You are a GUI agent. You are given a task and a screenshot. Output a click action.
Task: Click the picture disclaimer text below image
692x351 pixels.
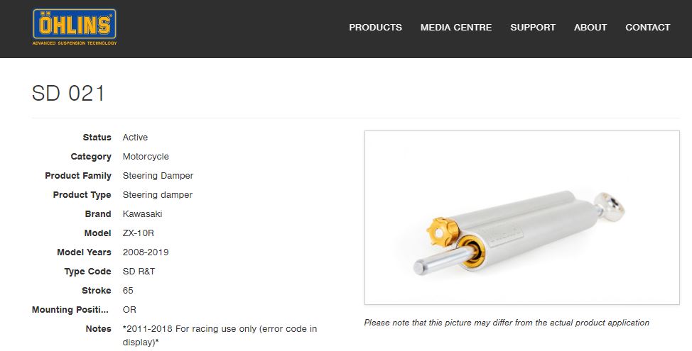(507, 323)
